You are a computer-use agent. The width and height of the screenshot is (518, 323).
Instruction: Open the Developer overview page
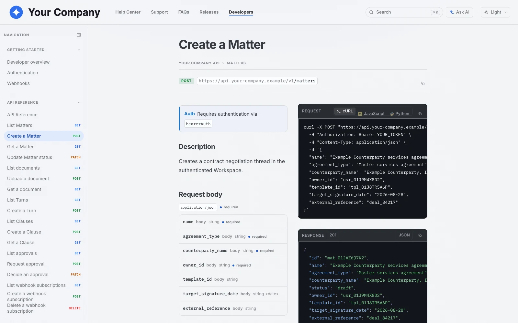click(28, 62)
